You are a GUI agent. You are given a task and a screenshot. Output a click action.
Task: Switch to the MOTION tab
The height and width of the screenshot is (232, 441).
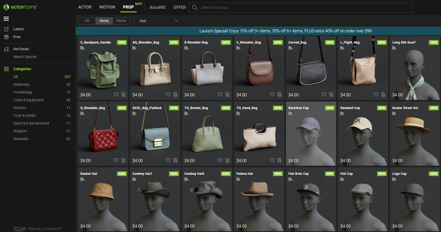click(107, 7)
